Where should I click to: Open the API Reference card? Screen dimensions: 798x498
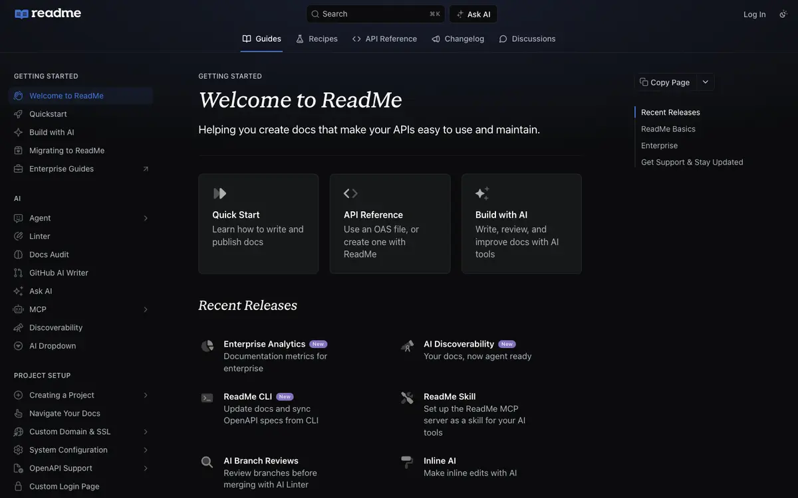click(x=390, y=224)
